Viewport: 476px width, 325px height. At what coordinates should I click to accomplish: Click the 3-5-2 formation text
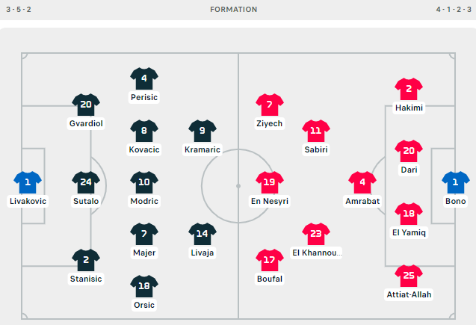point(19,10)
